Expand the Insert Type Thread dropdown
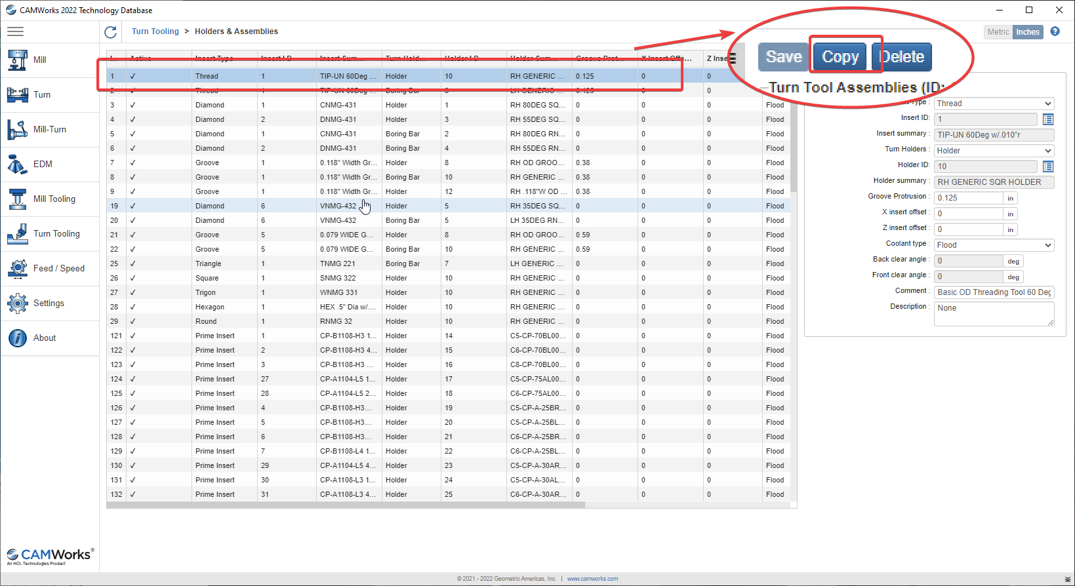Image resolution: width=1075 pixels, height=586 pixels. (994, 104)
